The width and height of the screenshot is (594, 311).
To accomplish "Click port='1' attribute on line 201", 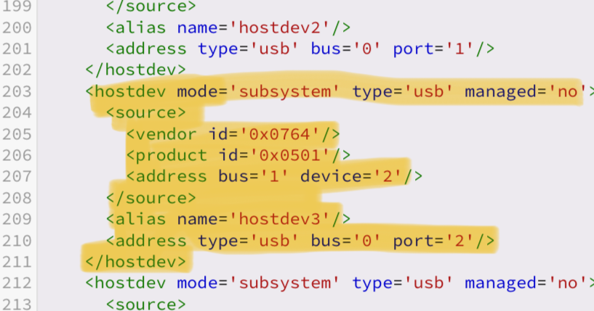I will click(433, 49).
